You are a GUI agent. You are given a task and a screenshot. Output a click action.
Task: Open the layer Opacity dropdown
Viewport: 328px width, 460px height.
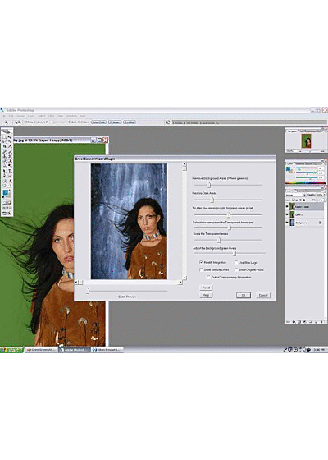pyautogui.click(x=325, y=195)
